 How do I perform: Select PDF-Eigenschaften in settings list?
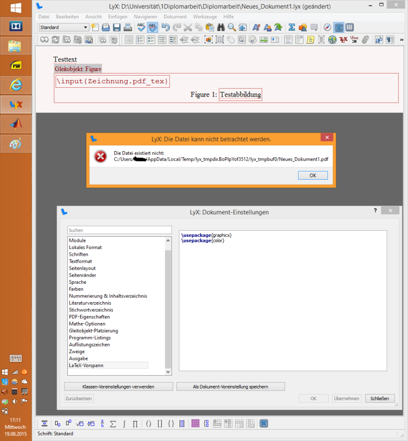[x=89, y=316]
